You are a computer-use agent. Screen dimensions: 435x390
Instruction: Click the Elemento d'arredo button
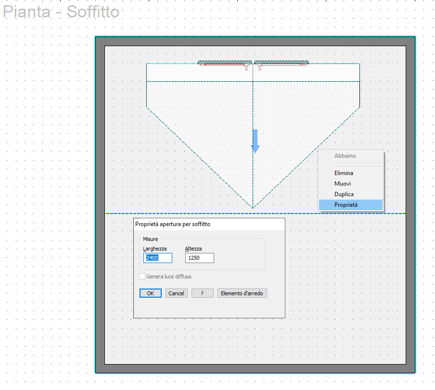pos(242,293)
